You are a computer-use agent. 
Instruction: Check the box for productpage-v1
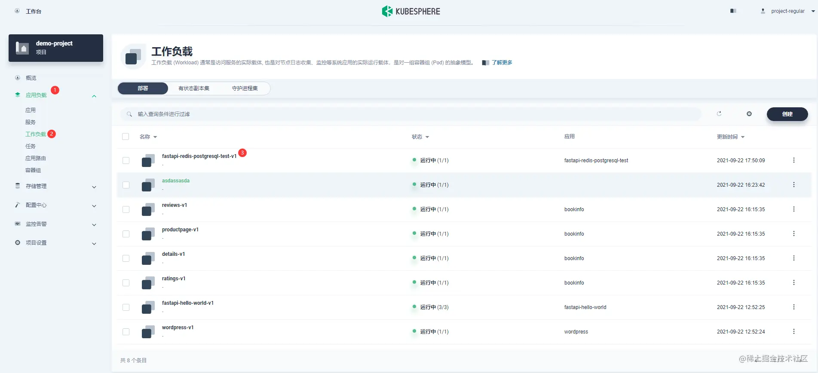(x=126, y=234)
